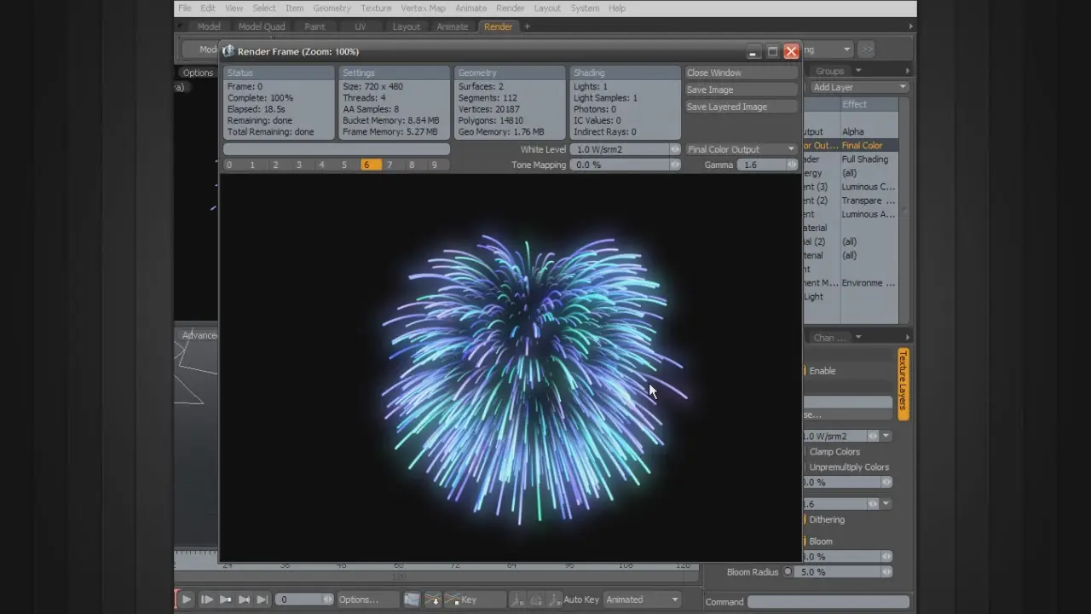The width and height of the screenshot is (1091, 614).
Task: Open the Texture menu
Action: pyautogui.click(x=376, y=9)
